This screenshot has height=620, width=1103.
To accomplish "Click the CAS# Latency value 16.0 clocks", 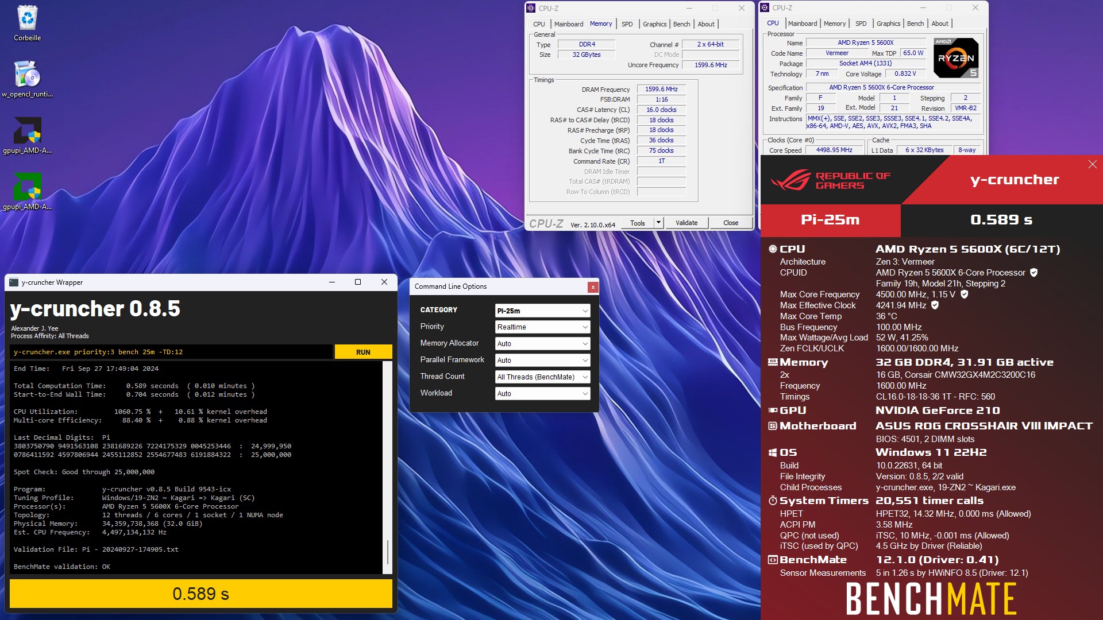I will [661, 110].
